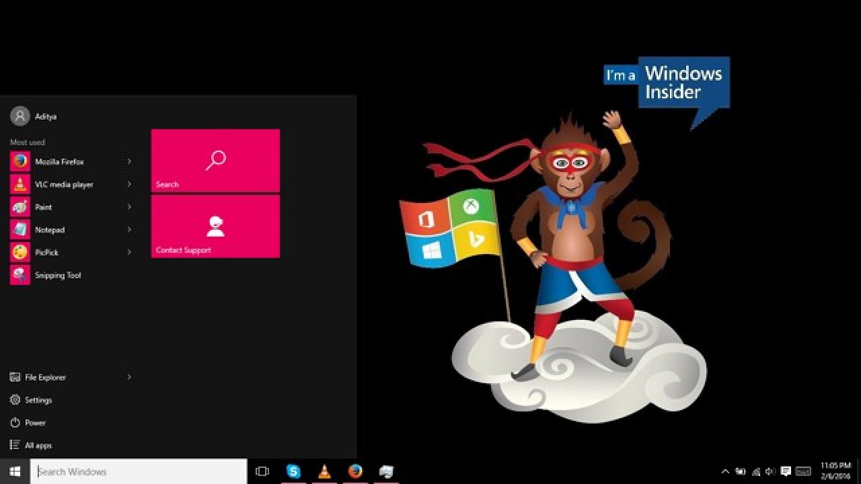The width and height of the screenshot is (861, 484).
Task: Show hidden tray icons chevron
Action: click(725, 471)
